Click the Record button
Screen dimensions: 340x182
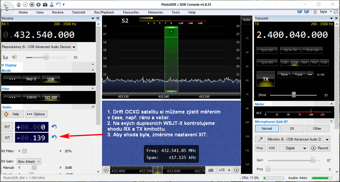click(320, 148)
